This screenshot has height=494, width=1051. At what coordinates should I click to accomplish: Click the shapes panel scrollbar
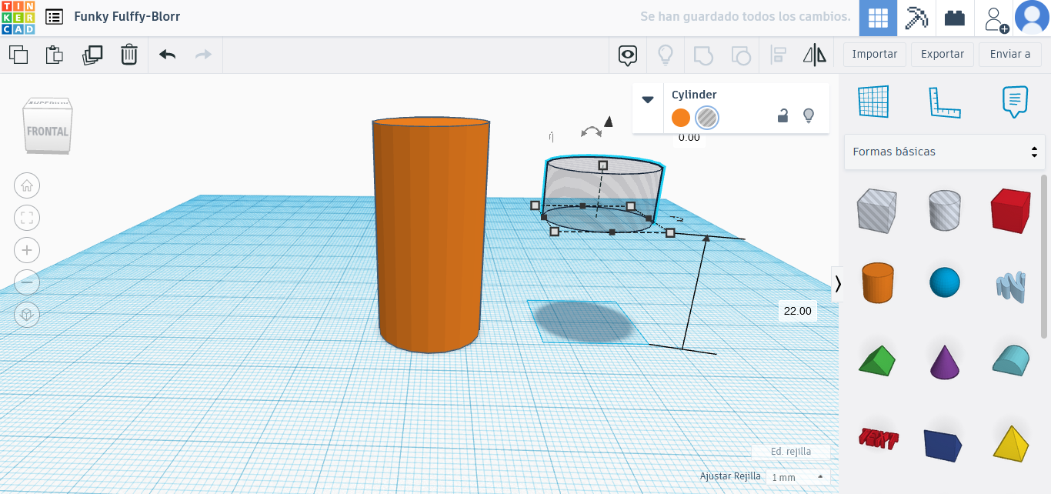pyautogui.click(x=1045, y=255)
